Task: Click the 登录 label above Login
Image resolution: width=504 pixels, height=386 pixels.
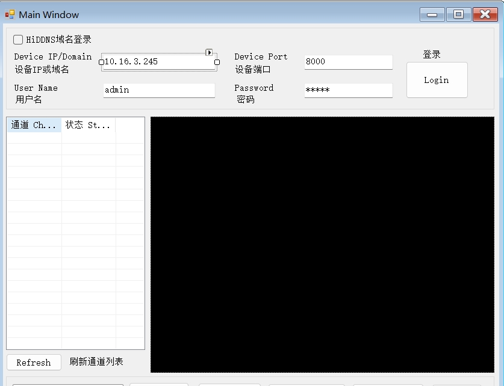Action: pyautogui.click(x=432, y=55)
